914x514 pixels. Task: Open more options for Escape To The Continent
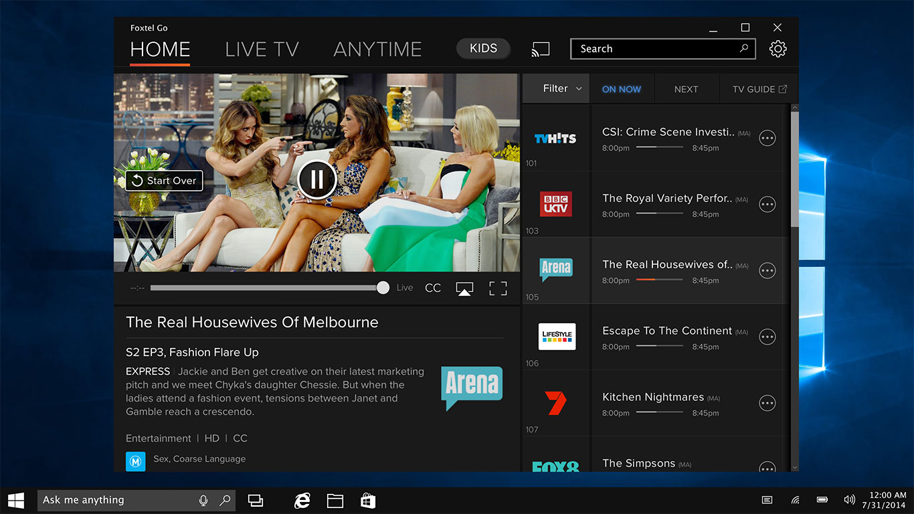[x=767, y=337]
